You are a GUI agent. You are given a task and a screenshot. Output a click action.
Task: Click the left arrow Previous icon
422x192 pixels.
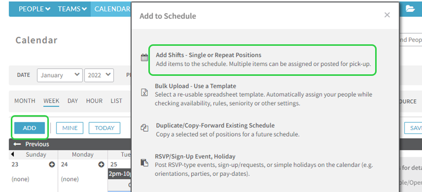tap(17, 144)
